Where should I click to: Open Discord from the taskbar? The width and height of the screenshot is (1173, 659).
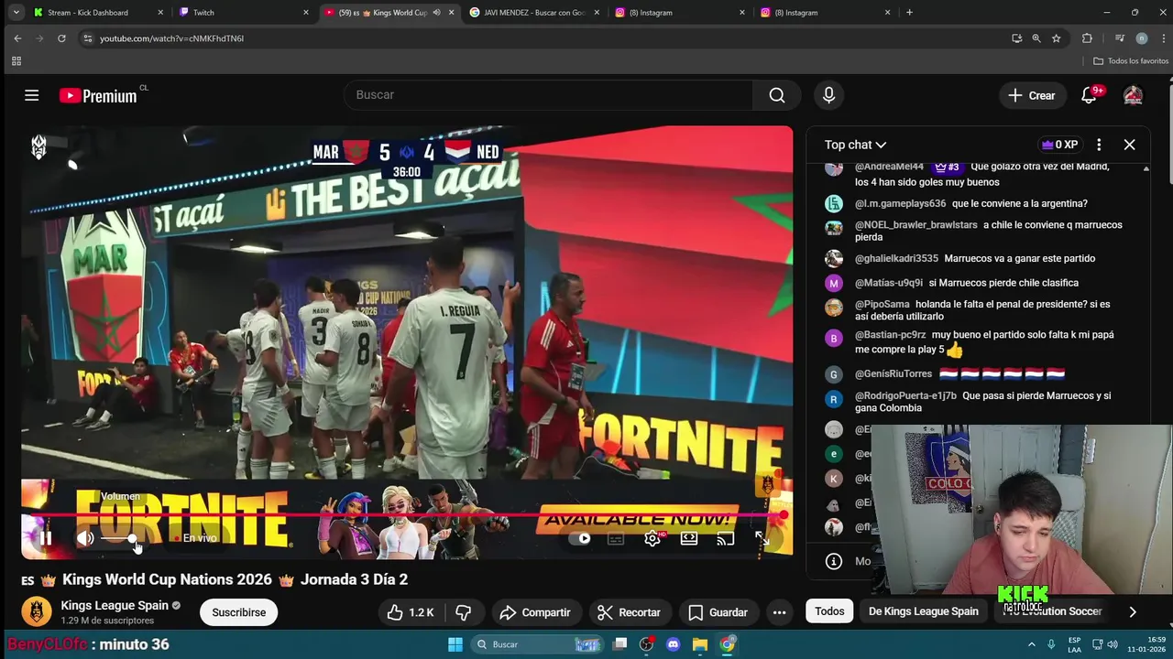pyautogui.click(x=674, y=644)
